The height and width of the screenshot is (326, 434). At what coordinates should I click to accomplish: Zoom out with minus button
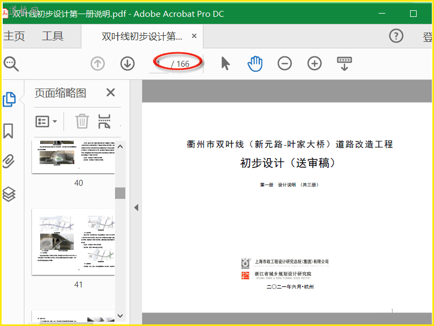coord(285,64)
